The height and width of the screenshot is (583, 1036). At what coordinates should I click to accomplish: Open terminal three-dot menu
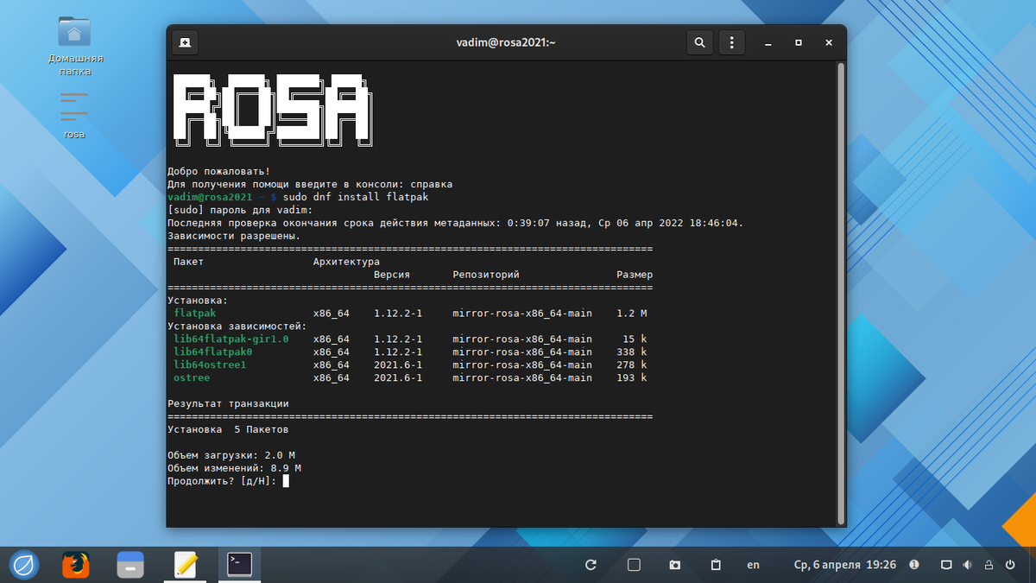(x=732, y=41)
